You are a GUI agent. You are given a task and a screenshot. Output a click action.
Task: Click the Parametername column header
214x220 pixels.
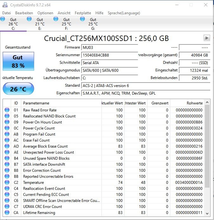coord(61,103)
